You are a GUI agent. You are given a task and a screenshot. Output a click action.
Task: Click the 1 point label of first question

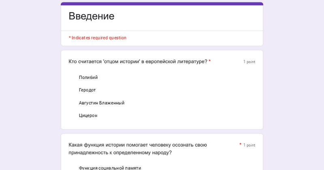click(249, 62)
